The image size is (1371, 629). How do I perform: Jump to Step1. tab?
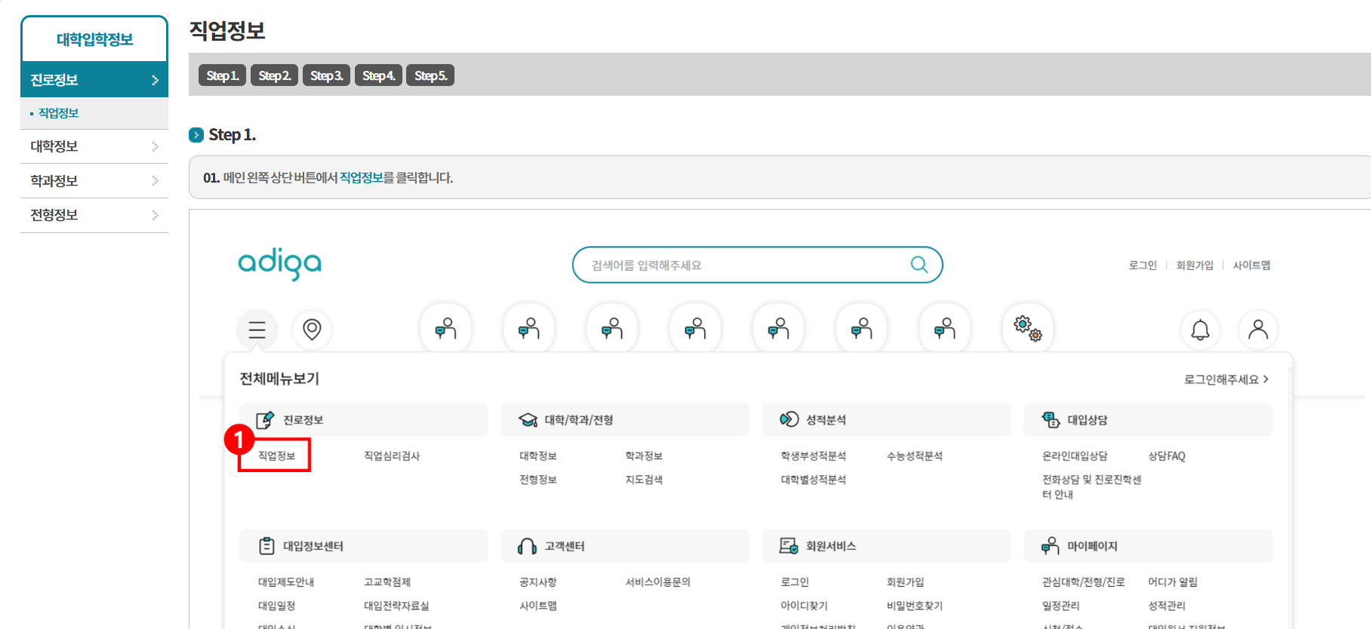tap(222, 75)
